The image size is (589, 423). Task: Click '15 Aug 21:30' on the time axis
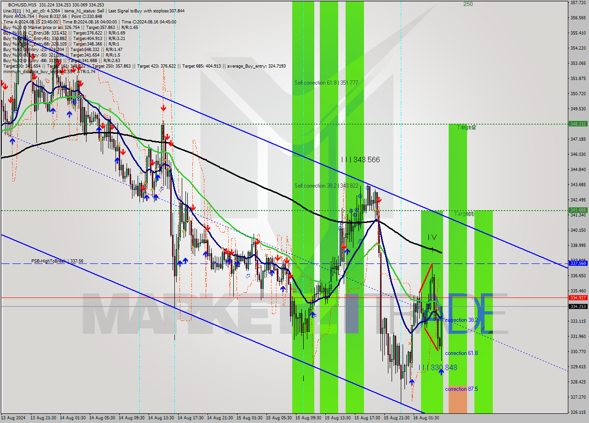(397, 418)
